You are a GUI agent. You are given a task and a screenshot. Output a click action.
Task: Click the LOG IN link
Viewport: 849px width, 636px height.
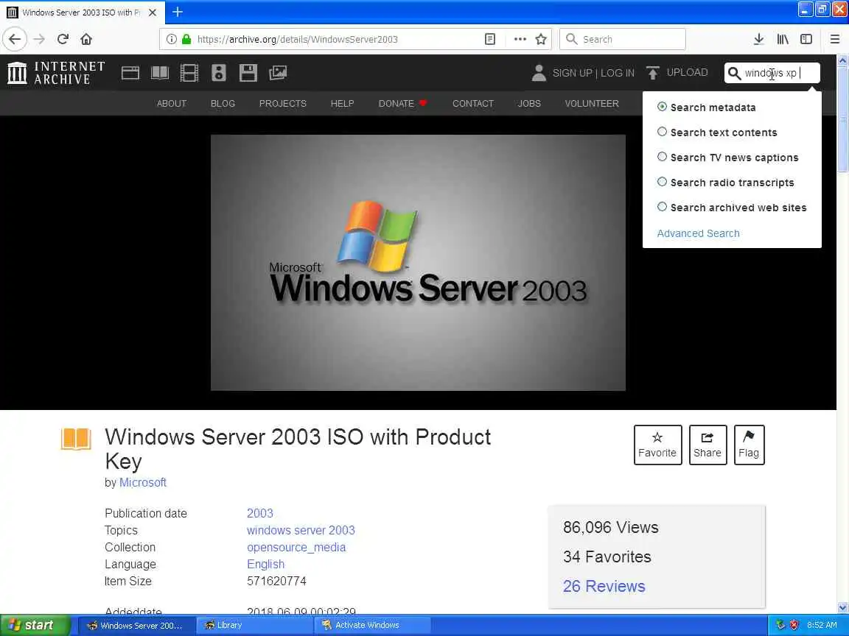coord(618,73)
